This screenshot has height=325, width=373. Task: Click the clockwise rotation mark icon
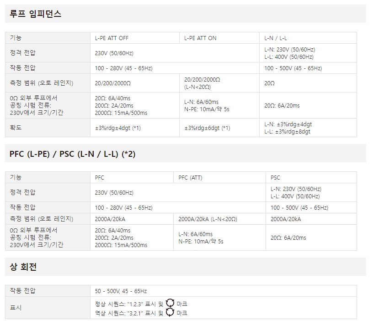coord(170,303)
